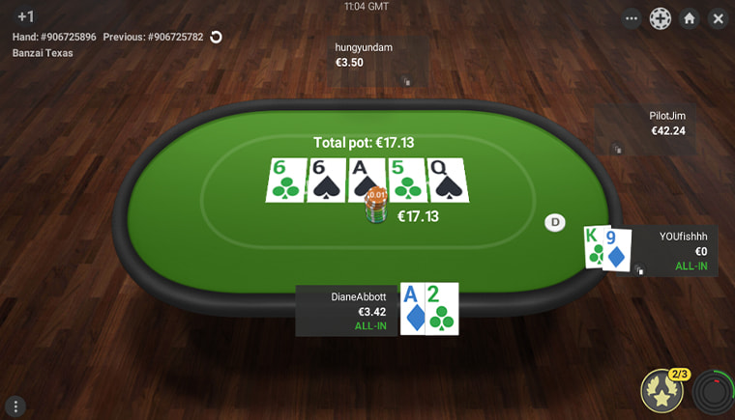The width and height of the screenshot is (735, 420).
Task: Click the Hand #906725896 label
Action: click(54, 37)
